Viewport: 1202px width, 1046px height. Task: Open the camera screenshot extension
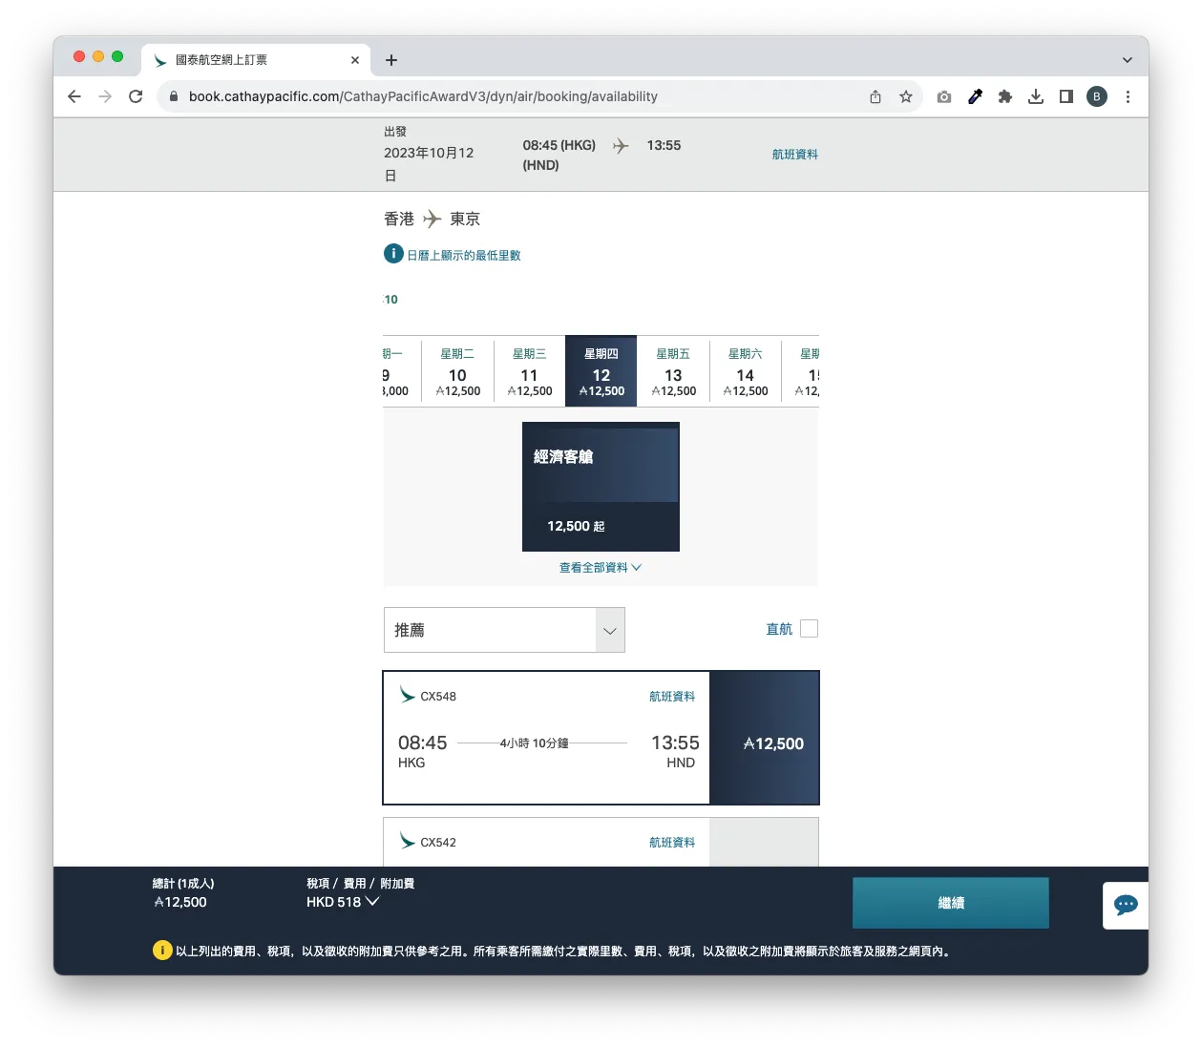(x=944, y=96)
